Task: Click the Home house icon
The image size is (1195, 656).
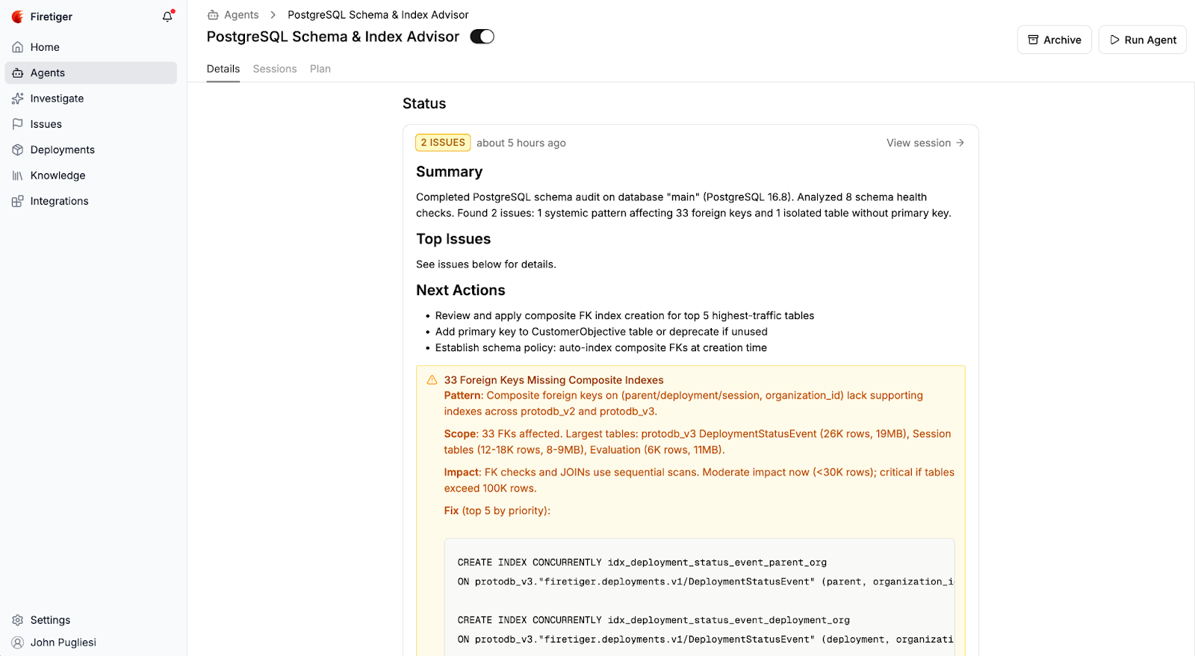Action: click(x=18, y=47)
